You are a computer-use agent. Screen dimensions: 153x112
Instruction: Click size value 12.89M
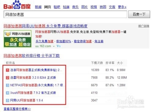(122, 78)
